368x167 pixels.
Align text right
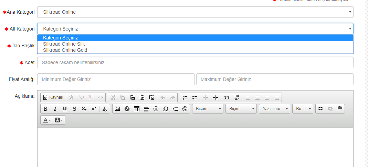tap(267, 97)
